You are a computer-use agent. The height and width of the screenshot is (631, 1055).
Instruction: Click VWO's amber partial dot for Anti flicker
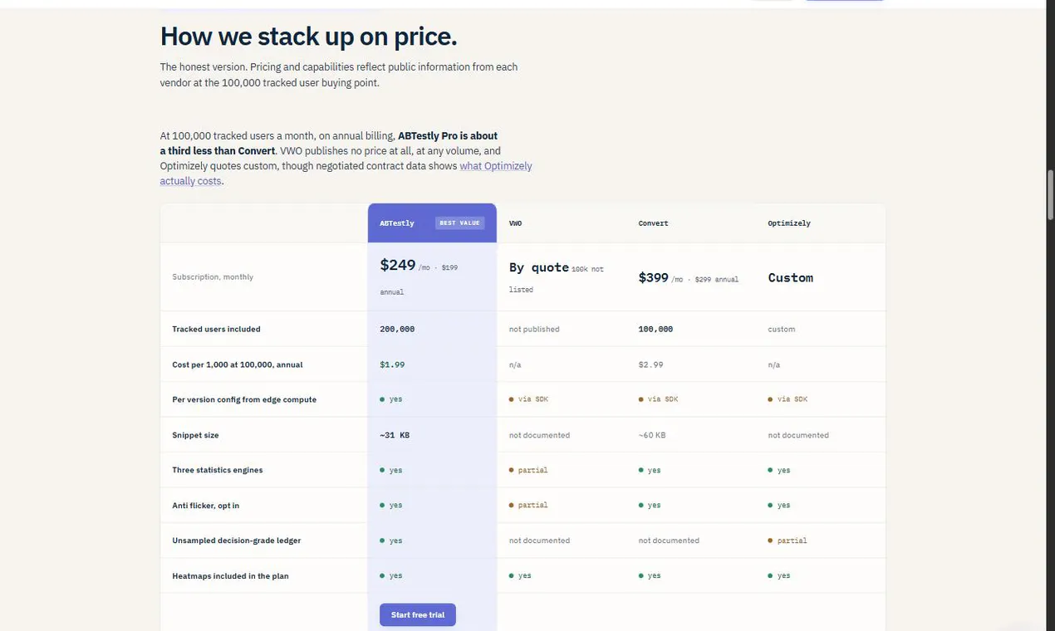(512, 505)
